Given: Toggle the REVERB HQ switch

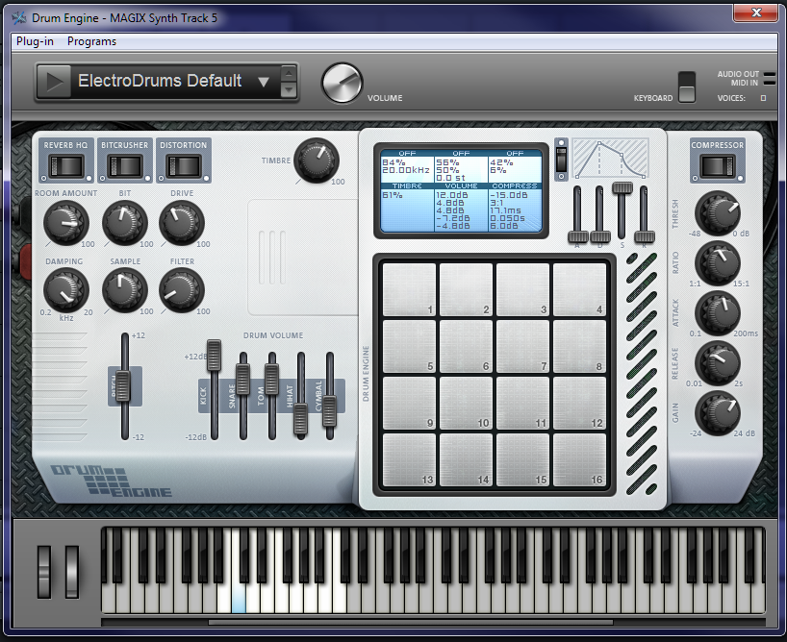Looking at the screenshot, I should (x=65, y=166).
